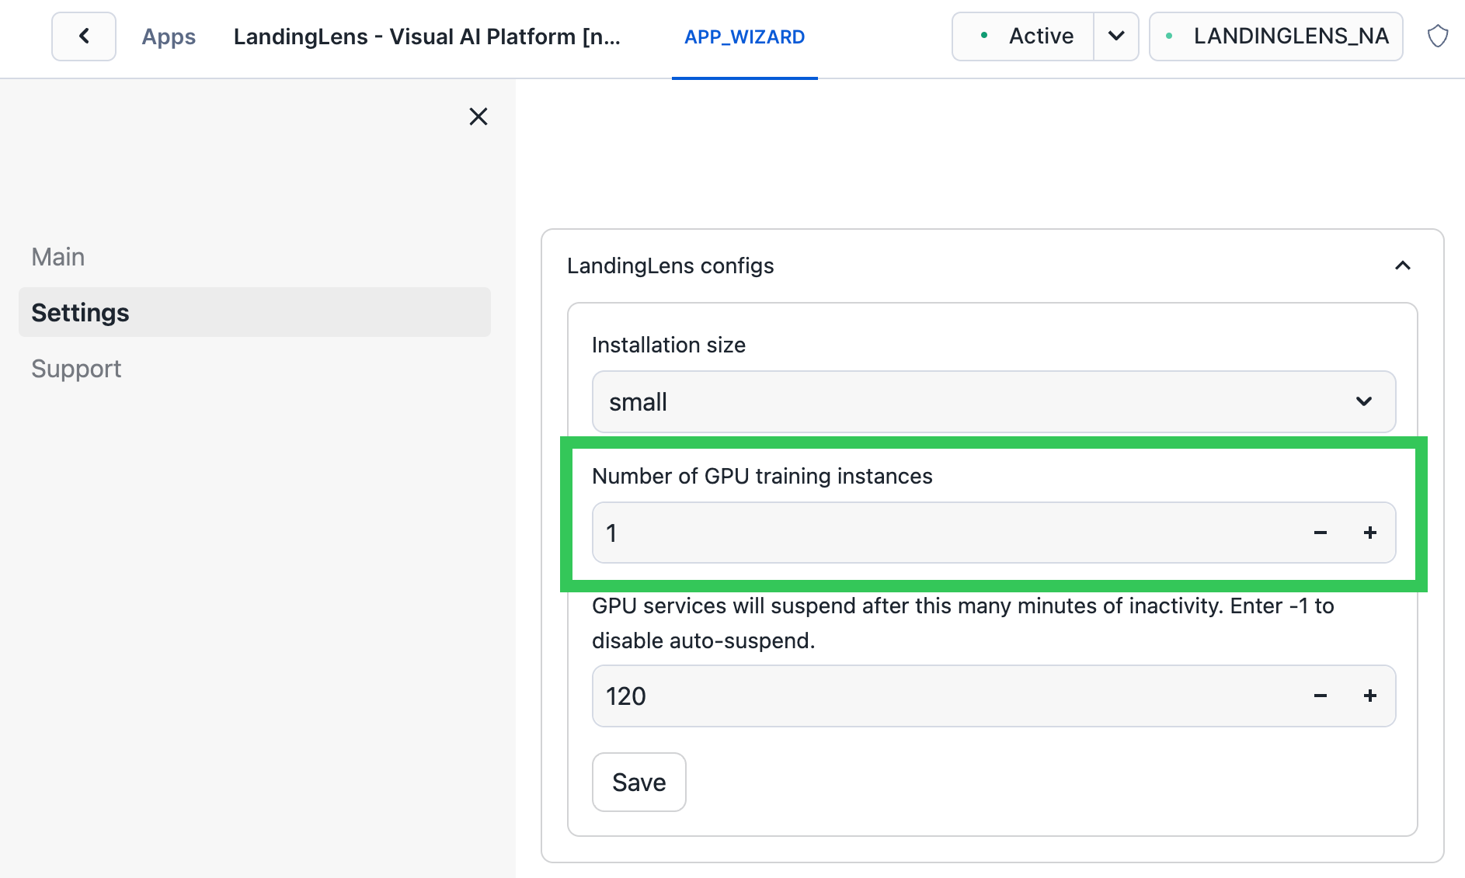Select Settings in the sidebar
This screenshot has height=878, width=1465.
255,312
